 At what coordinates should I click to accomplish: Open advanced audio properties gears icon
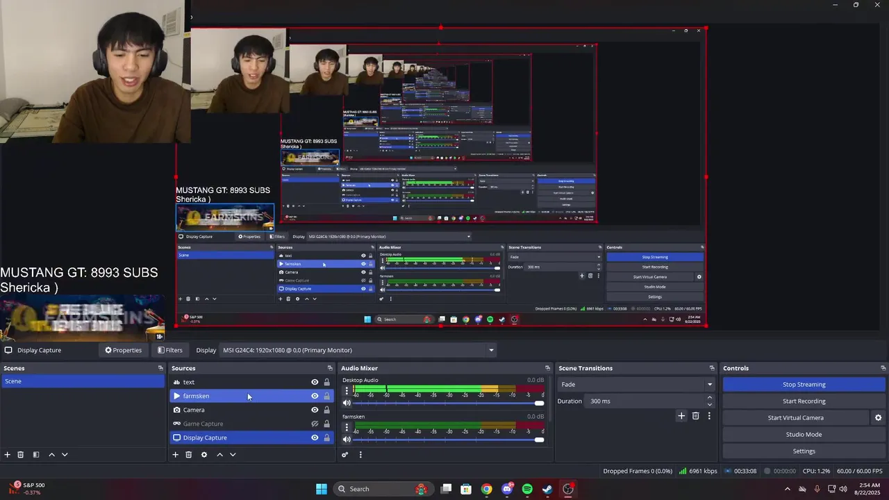tap(344, 455)
